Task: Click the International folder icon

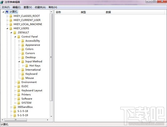Action: tap(23, 70)
